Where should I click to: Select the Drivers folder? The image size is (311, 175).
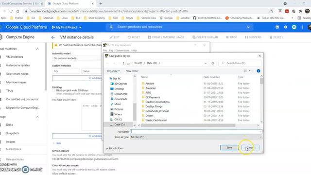tap(147, 116)
